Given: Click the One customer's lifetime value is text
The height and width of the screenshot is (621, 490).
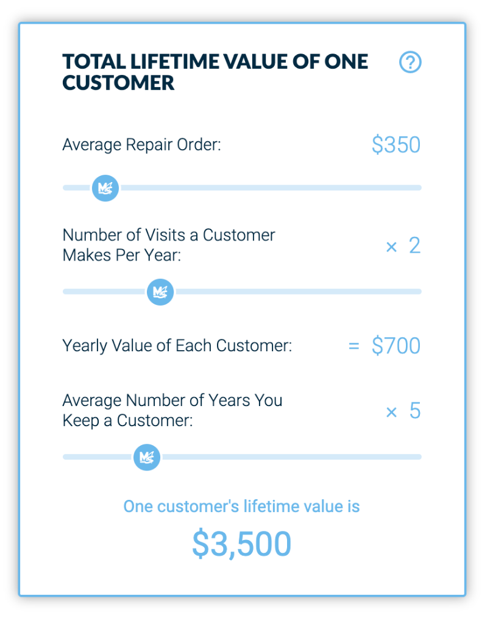Looking at the screenshot, I should (241, 506).
